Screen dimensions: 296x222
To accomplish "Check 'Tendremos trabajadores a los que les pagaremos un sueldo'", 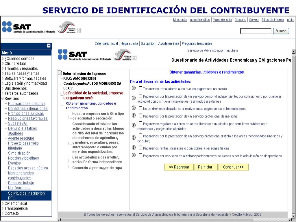I will click(140, 88).
